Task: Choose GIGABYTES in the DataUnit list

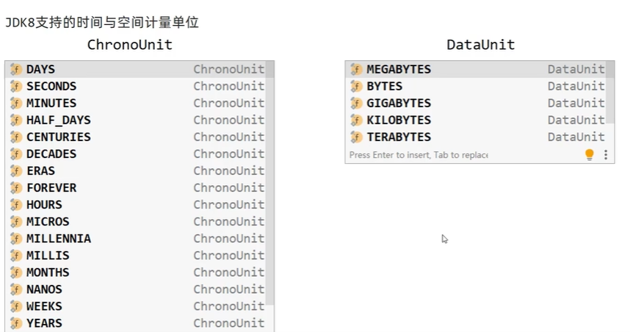Action: coord(399,104)
